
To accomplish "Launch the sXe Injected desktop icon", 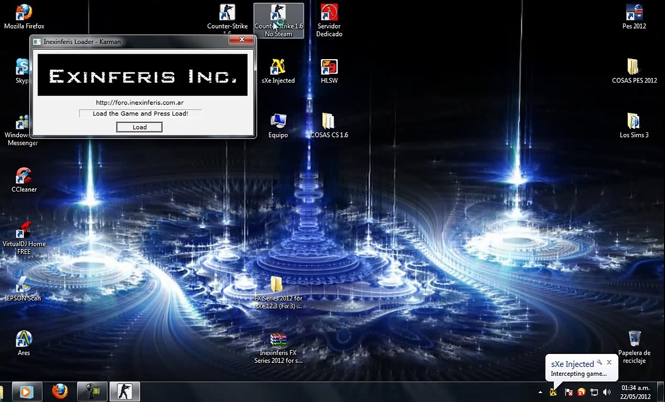I will point(278,71).
